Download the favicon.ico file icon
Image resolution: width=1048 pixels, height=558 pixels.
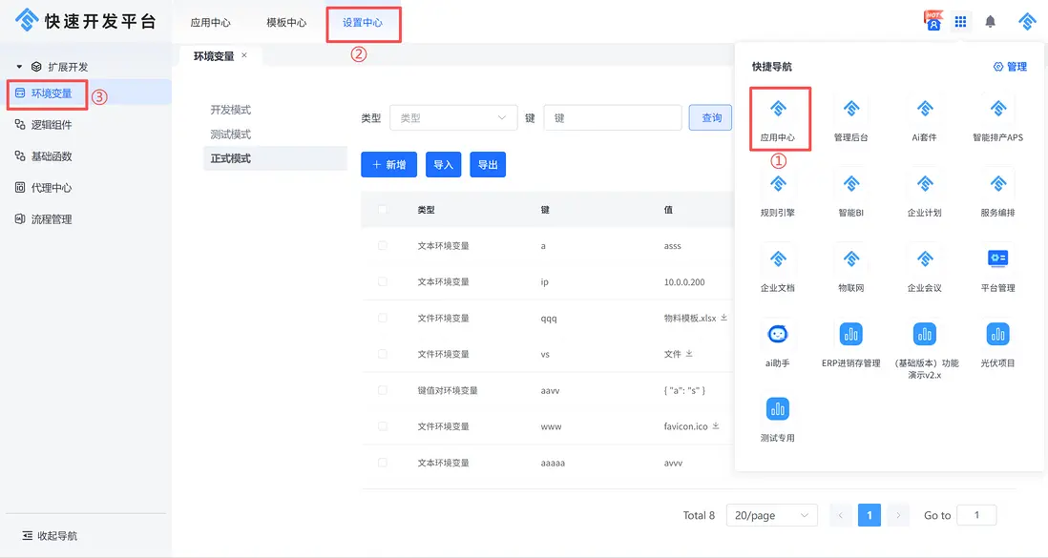716,425
